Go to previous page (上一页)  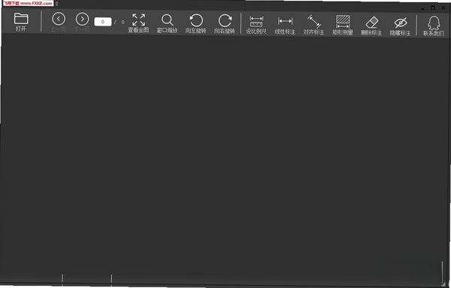pos(59,22)
